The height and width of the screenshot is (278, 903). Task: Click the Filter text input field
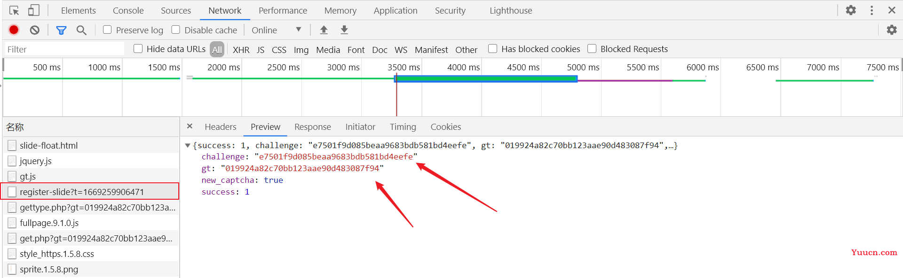click(x=64, y=49)
